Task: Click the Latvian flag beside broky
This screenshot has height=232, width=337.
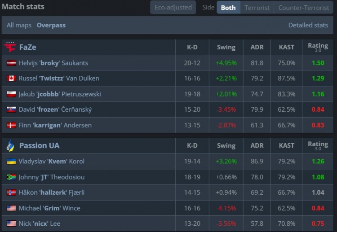Action: coord(11,63)
